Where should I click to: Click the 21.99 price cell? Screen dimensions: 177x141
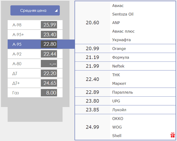point(92,66)
